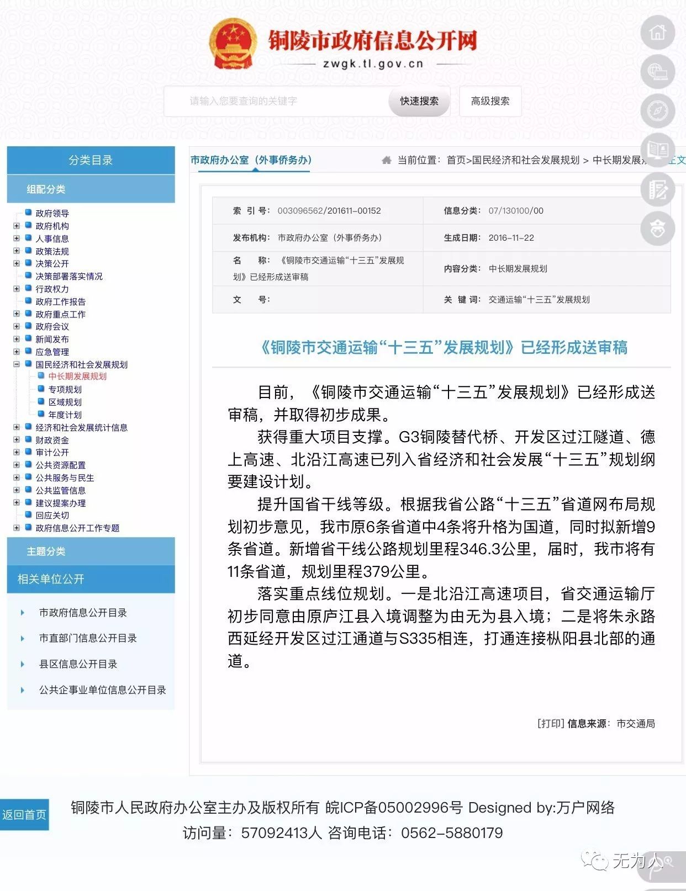Click the 首页 breadcrumb link

click(x=456, y=160)
